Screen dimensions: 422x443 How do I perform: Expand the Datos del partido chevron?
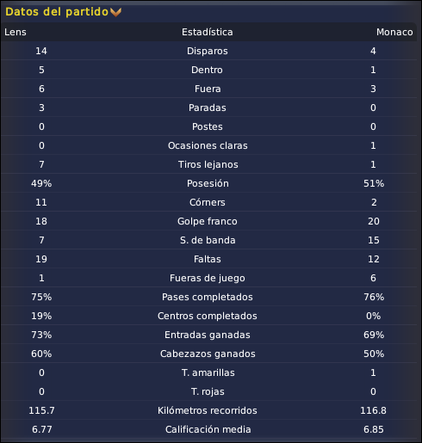coord(115,12)
